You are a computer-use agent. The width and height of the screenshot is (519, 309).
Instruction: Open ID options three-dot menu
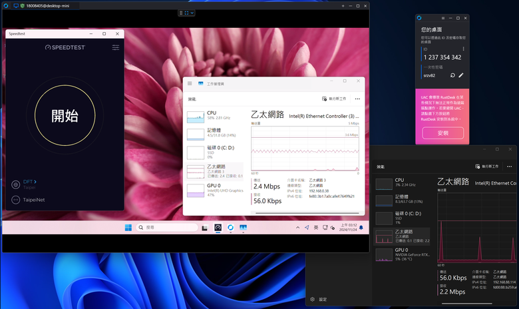(x=463, y=49)
